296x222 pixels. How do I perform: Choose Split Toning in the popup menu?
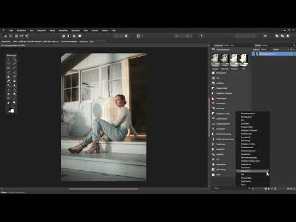tap(252, 181)
